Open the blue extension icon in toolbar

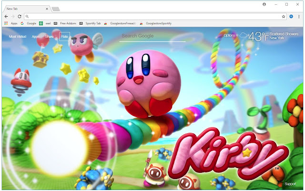click(x=291, y=17)
